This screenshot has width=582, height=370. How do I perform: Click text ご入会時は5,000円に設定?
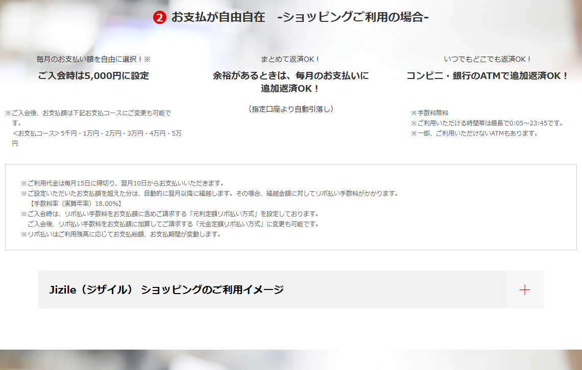[93, 75]
